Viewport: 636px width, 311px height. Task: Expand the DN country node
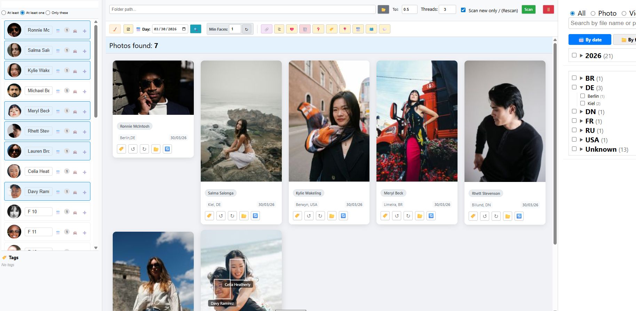coord(581,111)
